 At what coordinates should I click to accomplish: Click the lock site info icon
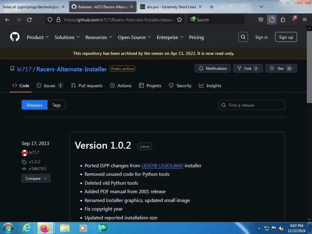point(58,20)
